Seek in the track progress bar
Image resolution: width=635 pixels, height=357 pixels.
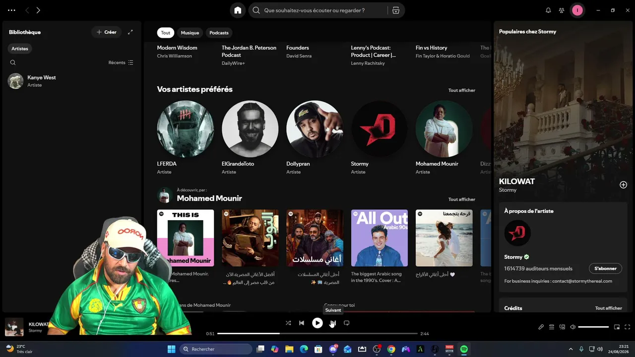point(317,334)
